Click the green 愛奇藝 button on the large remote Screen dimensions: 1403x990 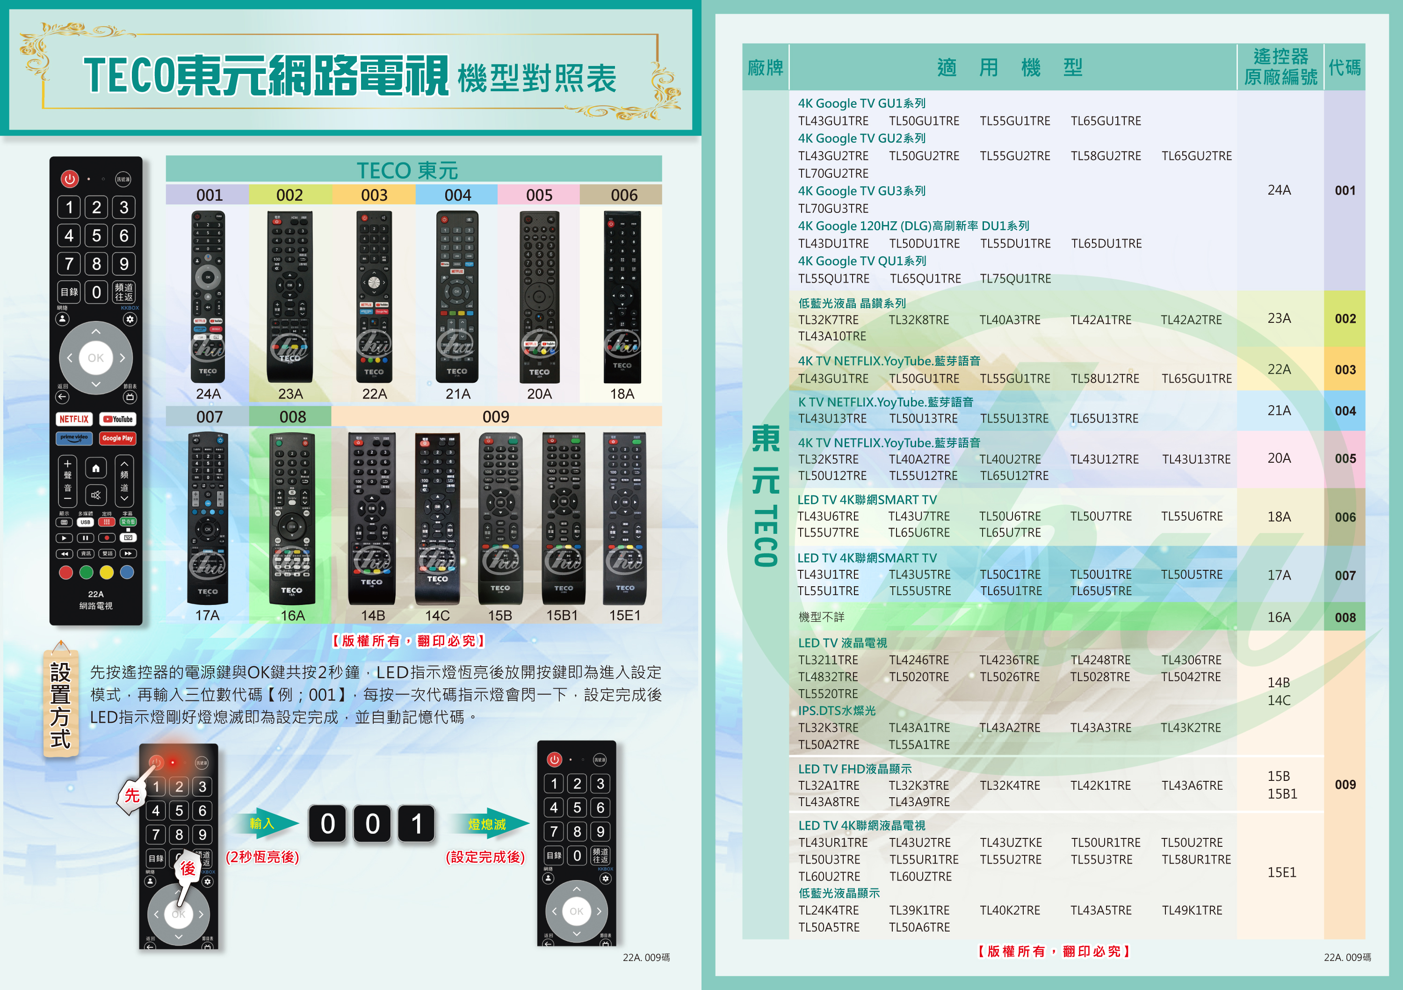click(128, 522)
